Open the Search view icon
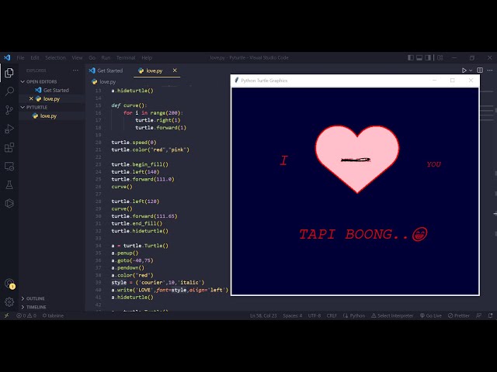The image size is (497, 372). pos(9,91)
